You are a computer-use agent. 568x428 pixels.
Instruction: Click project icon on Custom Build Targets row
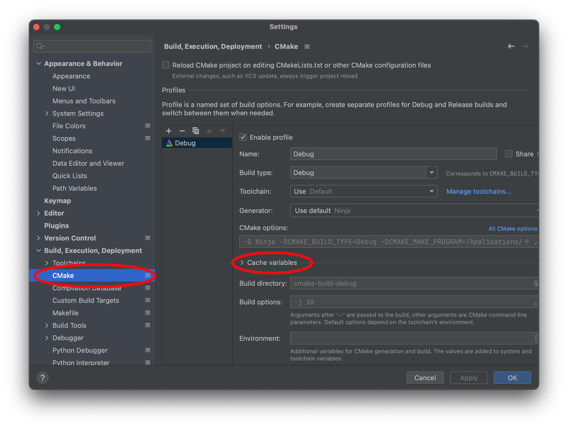click(x=148, y=300)
